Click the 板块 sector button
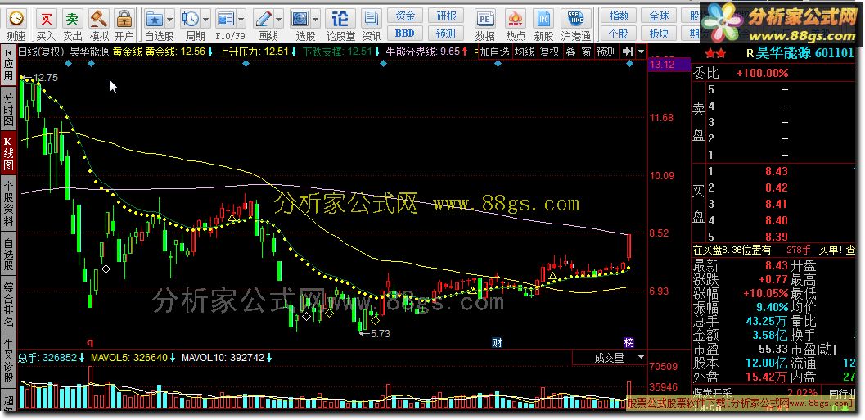 [659, 33]
